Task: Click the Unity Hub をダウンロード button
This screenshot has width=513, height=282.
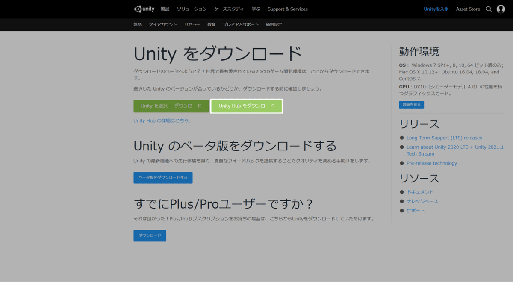Action: click(x=246, y=106)
